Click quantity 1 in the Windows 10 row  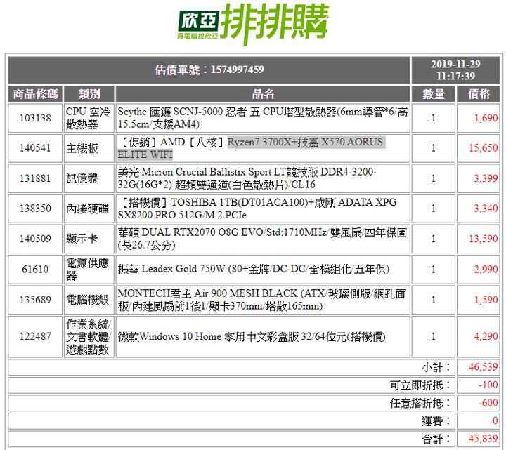434,336
